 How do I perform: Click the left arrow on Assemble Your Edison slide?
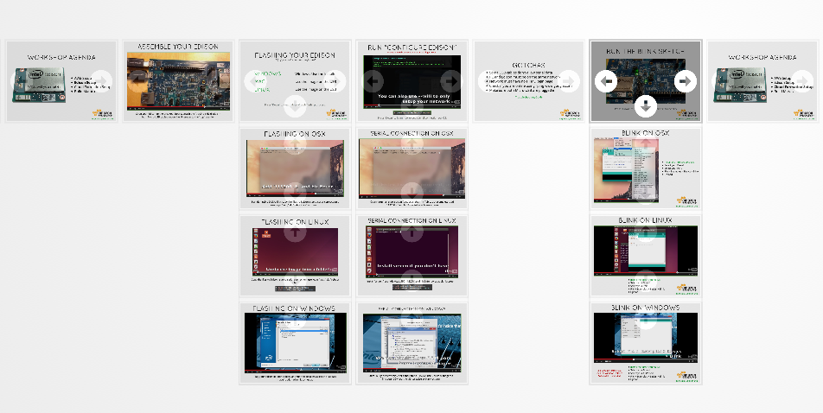point(138,81)
